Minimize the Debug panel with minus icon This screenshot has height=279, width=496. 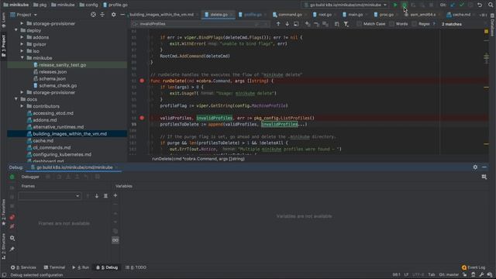point(484,167)
